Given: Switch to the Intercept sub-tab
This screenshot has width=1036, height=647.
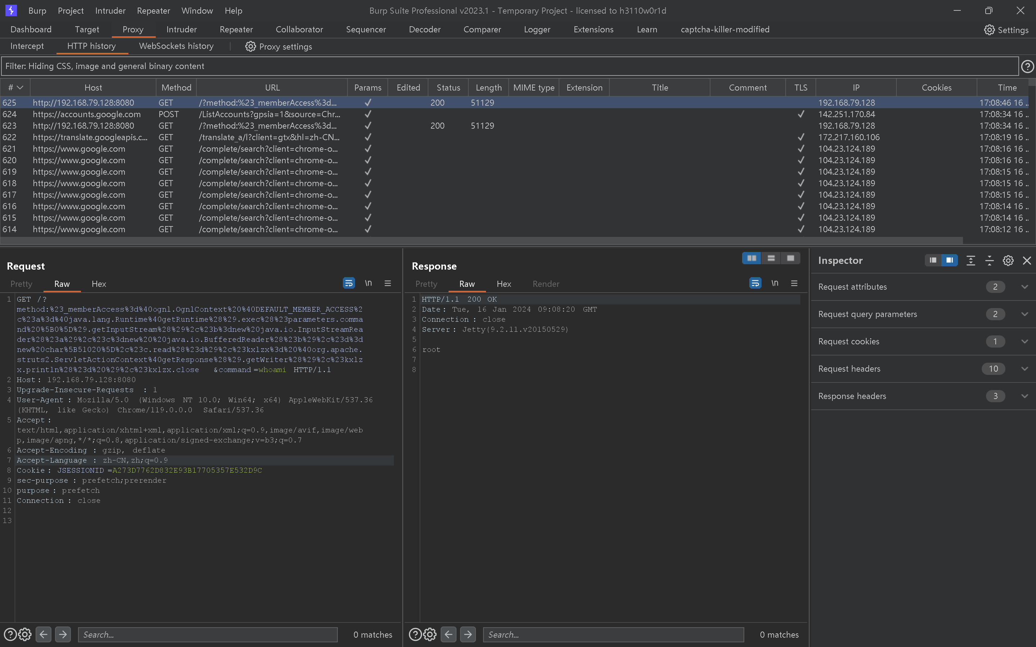Looking at the screenshot, I should coord(27,46).
